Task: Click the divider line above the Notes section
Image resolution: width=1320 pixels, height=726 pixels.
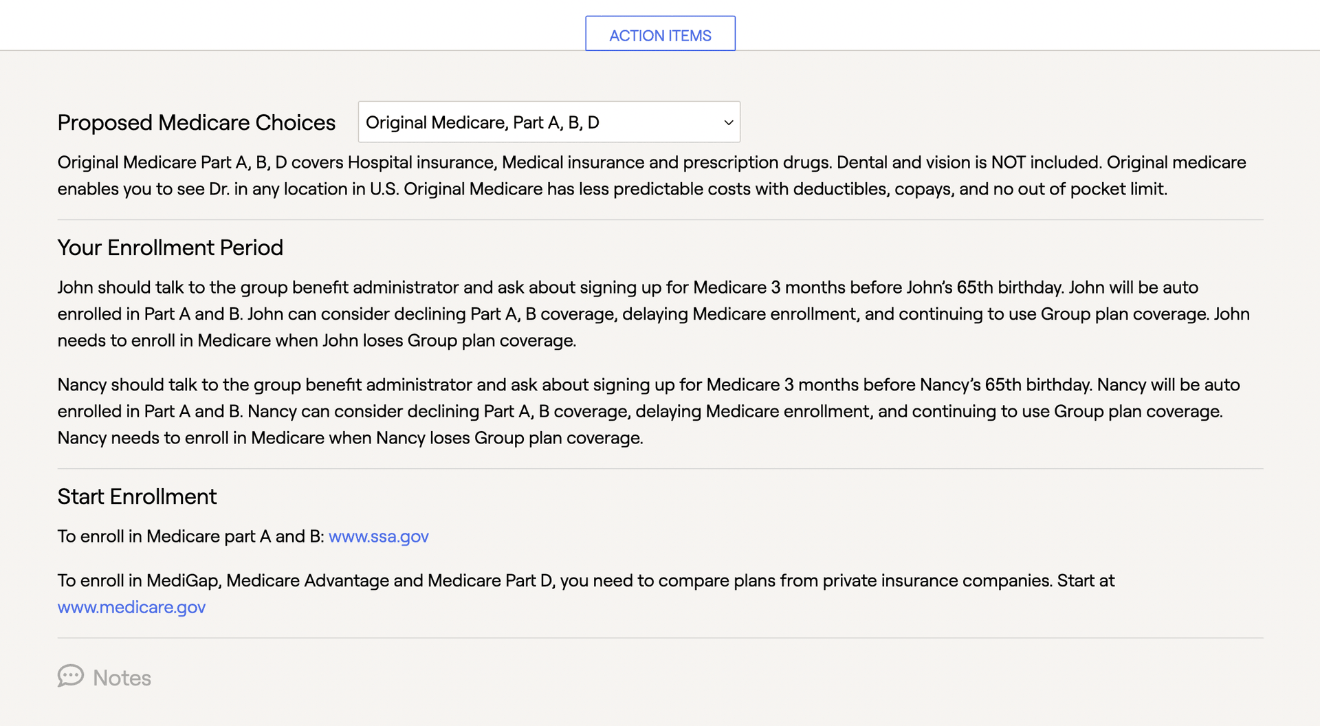Action: [660, 638]
